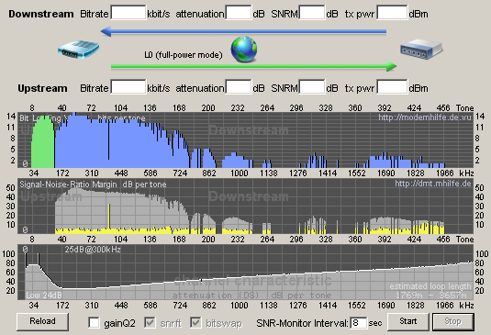Click the green upstream bit loading bars
Viewport: 491px width, 335px height.
pyautogui.click(x=42, y=142)
